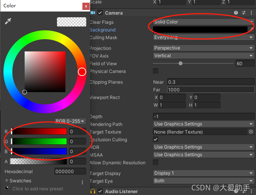This screenshot has height=195, width=256.
Task: Click the Far clipping plane field
Action: pyautogui.click(x=211, y=90)
